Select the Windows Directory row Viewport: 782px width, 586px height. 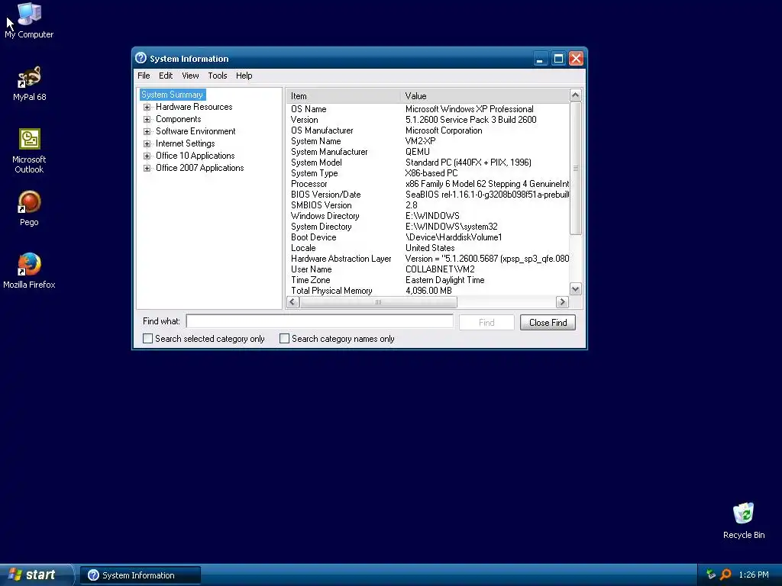[428, 216]
